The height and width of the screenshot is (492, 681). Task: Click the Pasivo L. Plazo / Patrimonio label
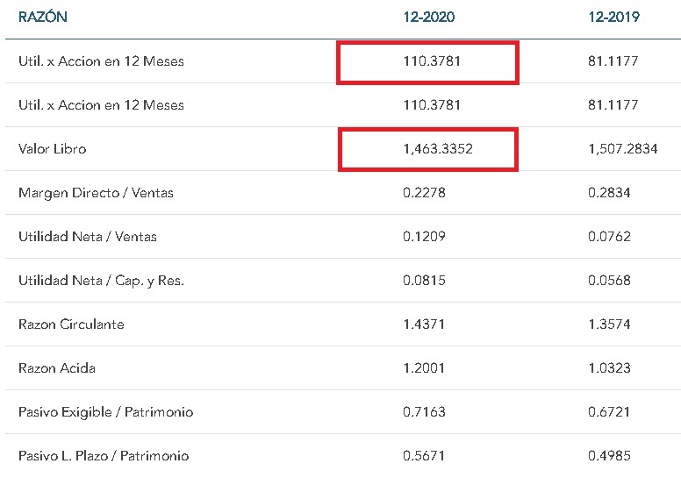(x=104, y=456)
